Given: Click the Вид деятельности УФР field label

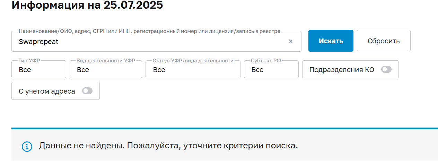Looking at the screenshot, I should 106,61.
